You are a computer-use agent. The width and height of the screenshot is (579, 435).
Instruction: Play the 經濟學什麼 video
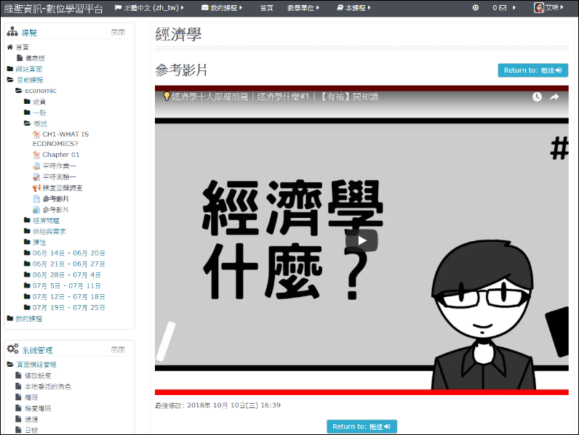[362, 240]
